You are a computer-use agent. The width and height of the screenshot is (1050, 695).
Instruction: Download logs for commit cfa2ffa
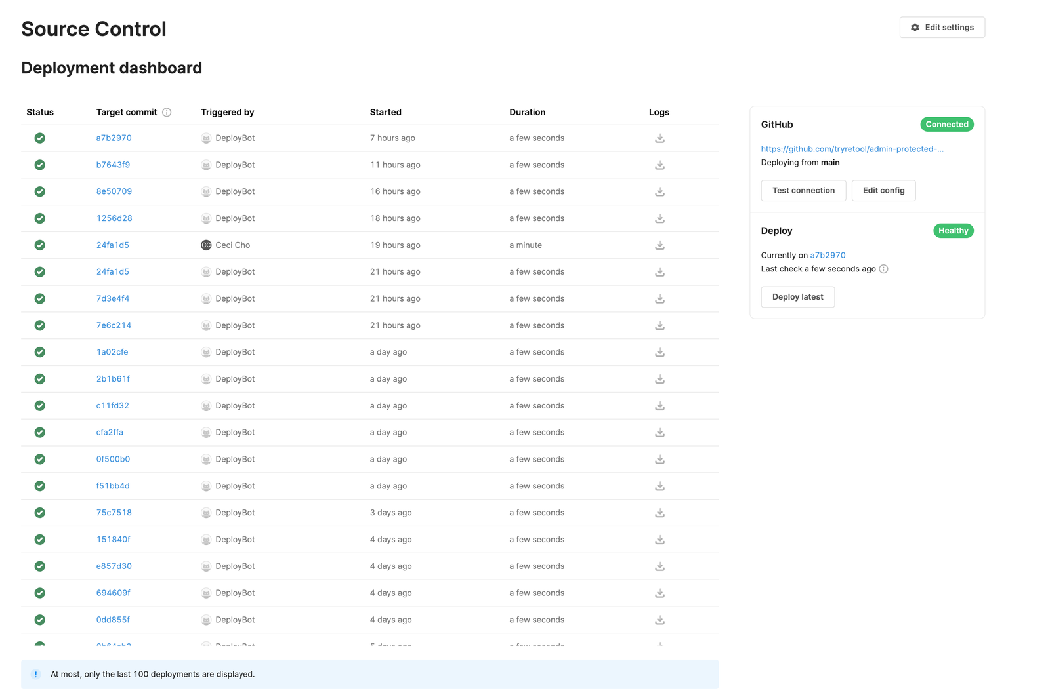point(660,433)
